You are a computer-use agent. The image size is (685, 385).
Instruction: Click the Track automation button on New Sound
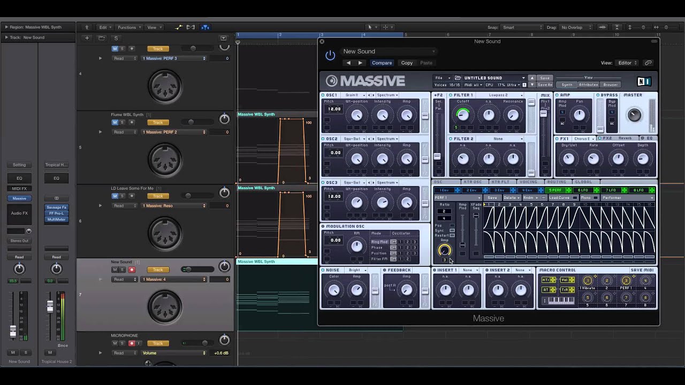pos(158,270)
